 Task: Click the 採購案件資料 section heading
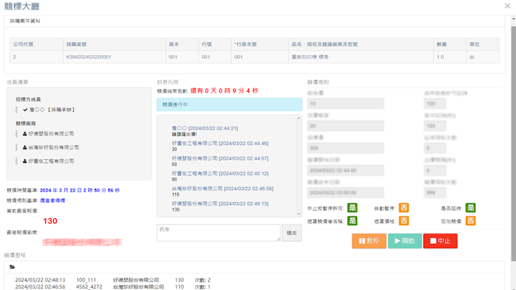(25, 21)
